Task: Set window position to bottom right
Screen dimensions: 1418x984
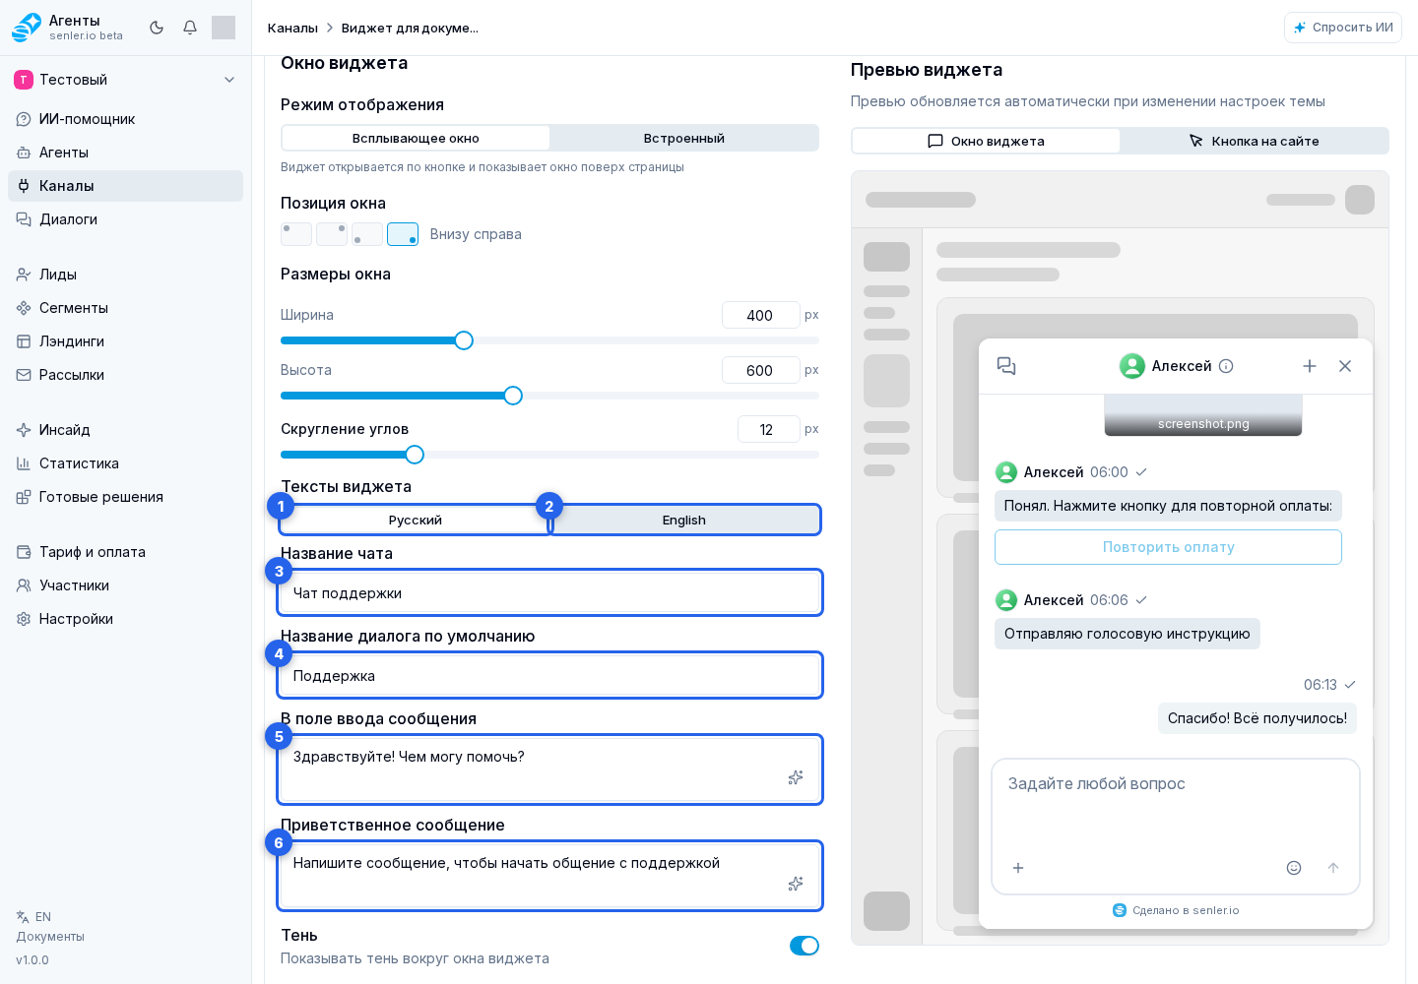Action: [403, 234]
